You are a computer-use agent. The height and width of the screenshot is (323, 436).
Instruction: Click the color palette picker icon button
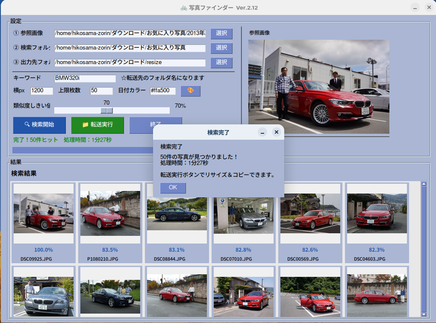pyautogui.click(x=190, y=91)
